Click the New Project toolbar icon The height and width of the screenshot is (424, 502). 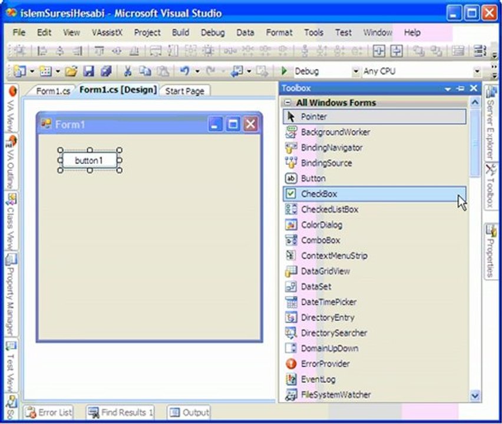(x=19, y=71)
